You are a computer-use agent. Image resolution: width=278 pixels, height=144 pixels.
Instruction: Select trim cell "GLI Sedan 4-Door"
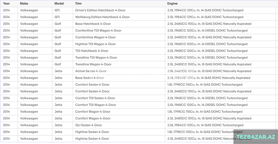88,125
